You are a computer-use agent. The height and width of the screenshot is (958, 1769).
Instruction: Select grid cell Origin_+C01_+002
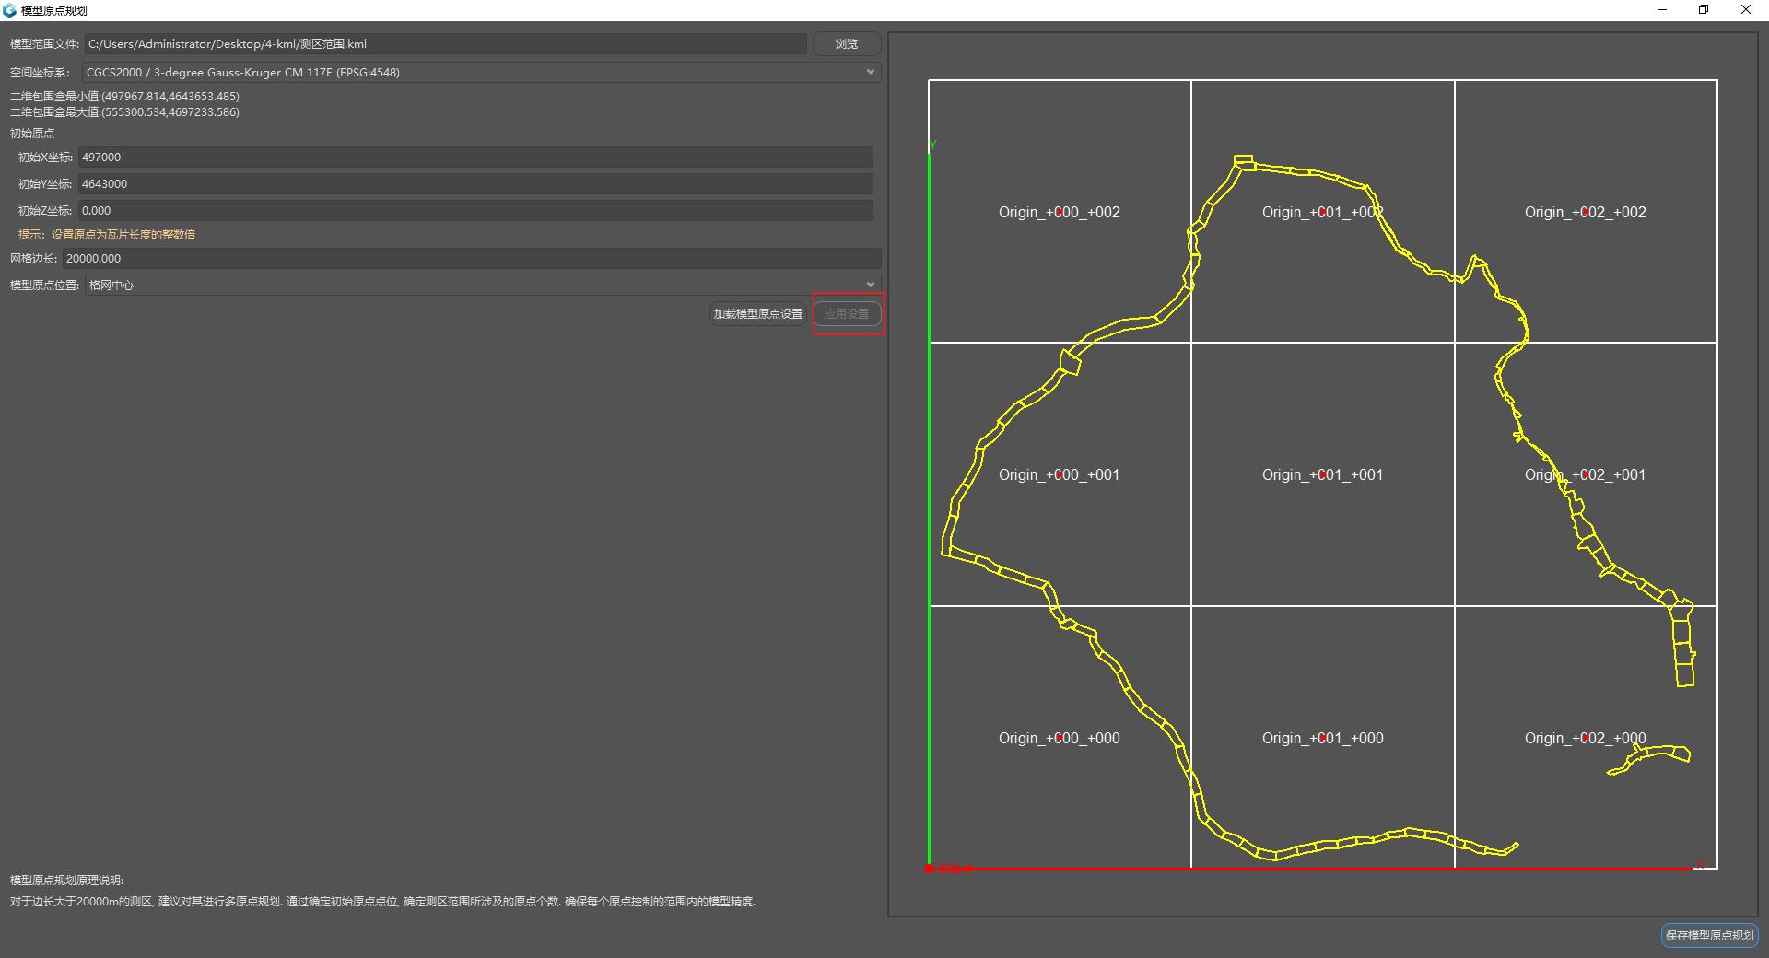(x=1323, y=212)
